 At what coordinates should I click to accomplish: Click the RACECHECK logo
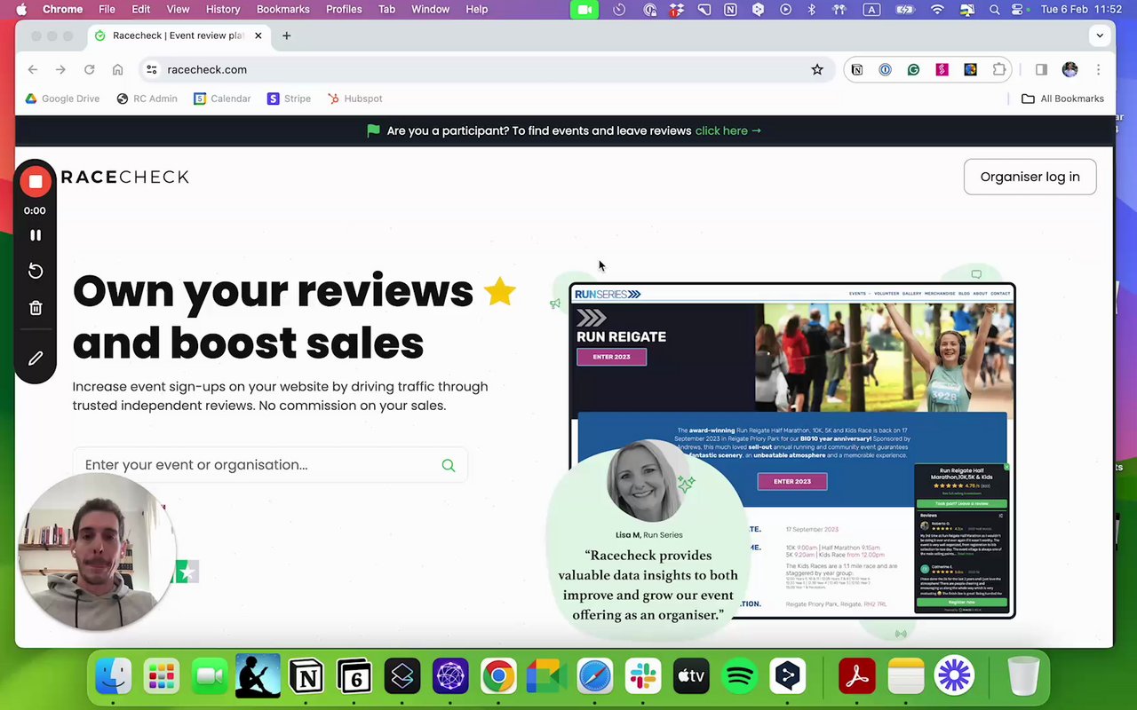pos(124,177)
